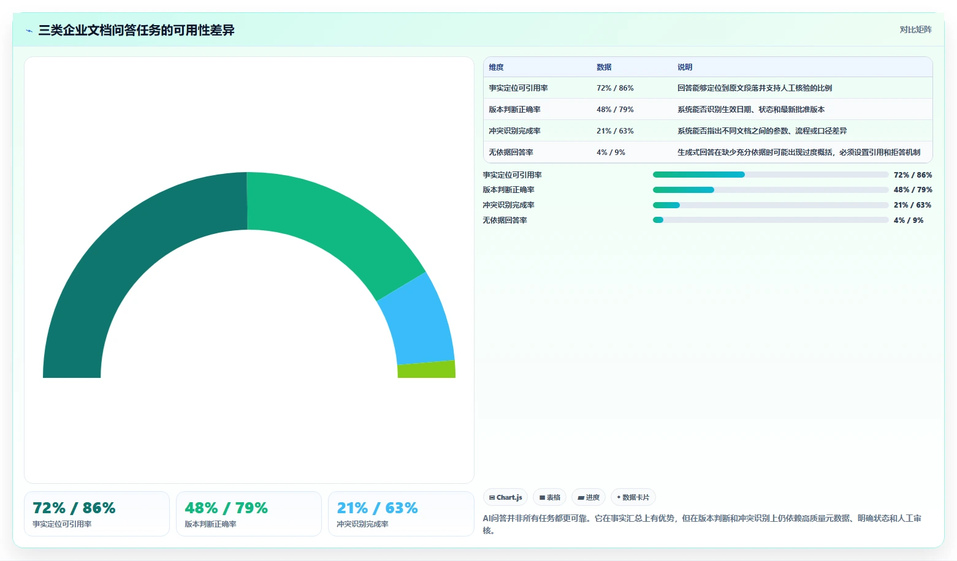Viewport: 957px width, 561px height.
Task: Click table value 48% / 79%
Action: coord(615,110)
